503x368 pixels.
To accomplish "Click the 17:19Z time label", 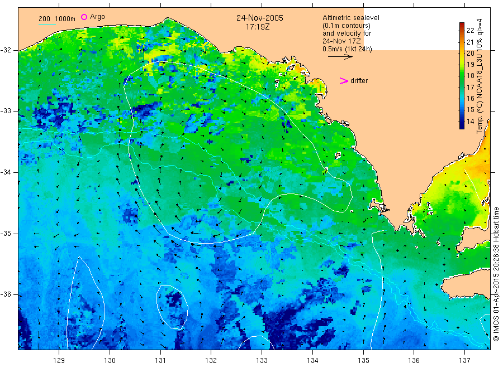I will click(x=258, y=27).
